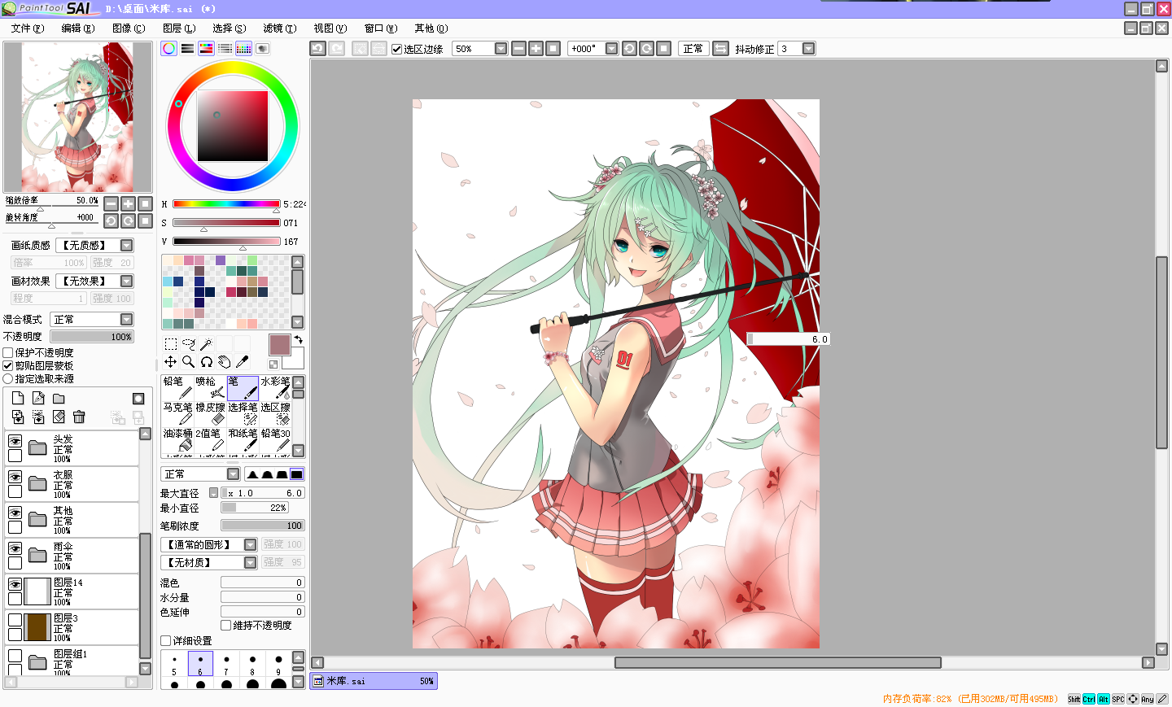Hide the 雨伞 layer folder

pyautogui.click(x=15, y=548)
